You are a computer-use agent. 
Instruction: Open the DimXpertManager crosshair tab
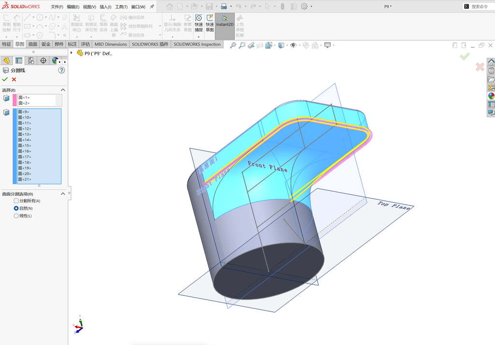(43, 60)
